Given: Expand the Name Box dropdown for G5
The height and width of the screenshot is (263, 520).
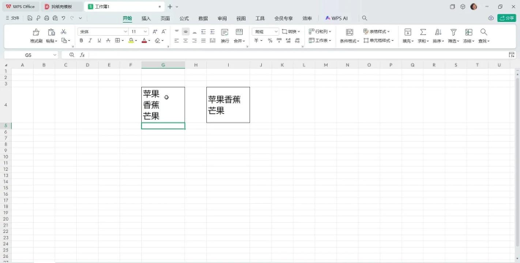Looking at the screenshot, I should 55,55.
